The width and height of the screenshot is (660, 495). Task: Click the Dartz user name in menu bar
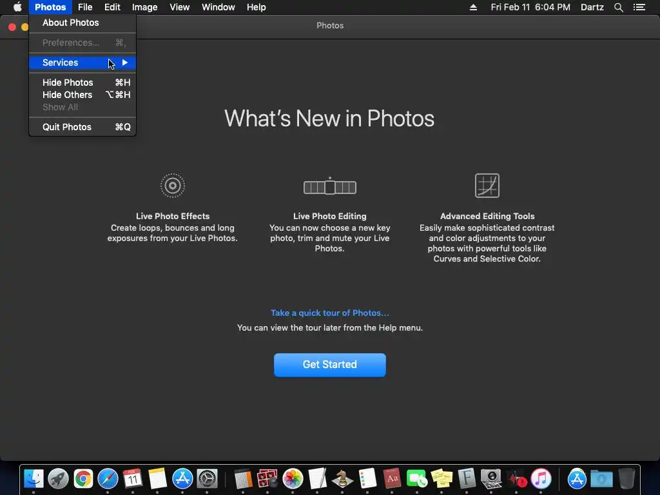point(592,7)
